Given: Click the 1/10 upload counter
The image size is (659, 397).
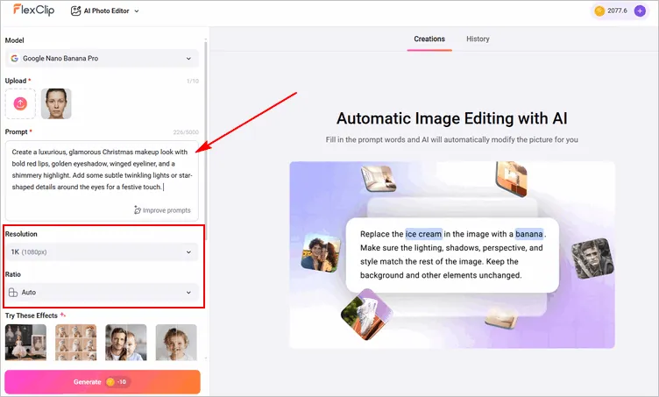Looking at the screenshot, I should pyautogui.click(x=193, y=82).
